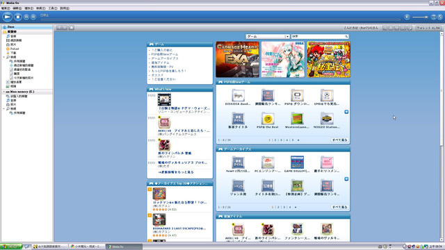Open the Windows Start button
Image resolution: width=445 pixels, height=250 pixels.
(x=11, y=247)
